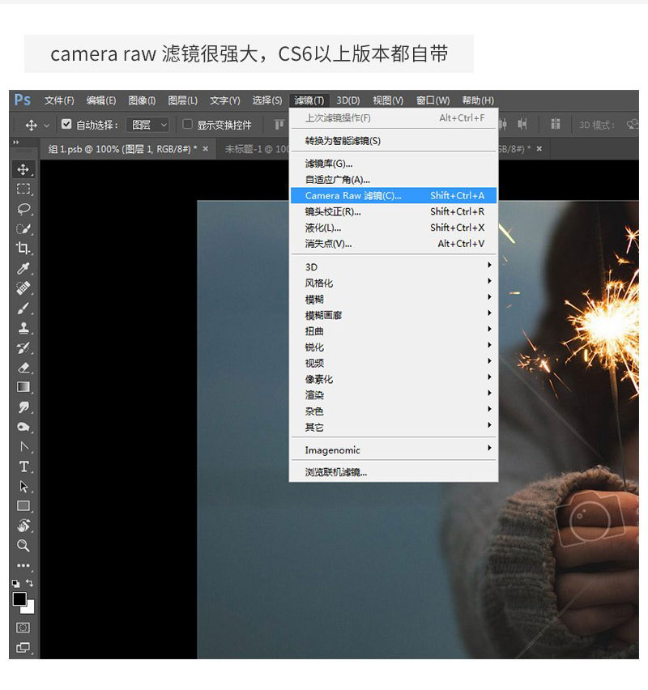The image size is (648, 690).
Task: Switch to the 未标题-1 document tab
Action: pos(256,149)
